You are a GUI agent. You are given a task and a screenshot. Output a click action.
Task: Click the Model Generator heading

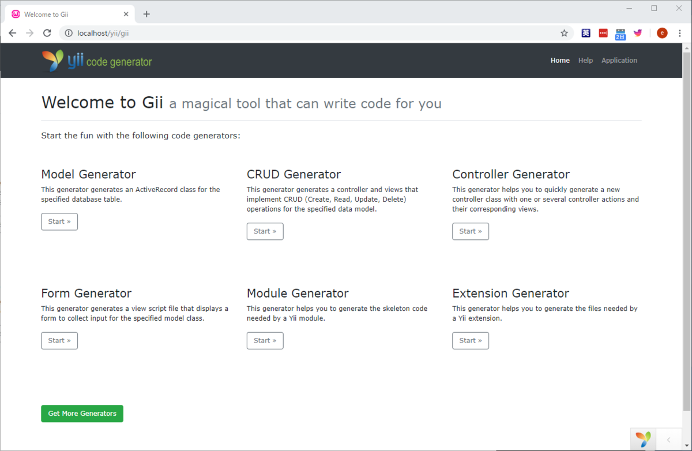89,174
